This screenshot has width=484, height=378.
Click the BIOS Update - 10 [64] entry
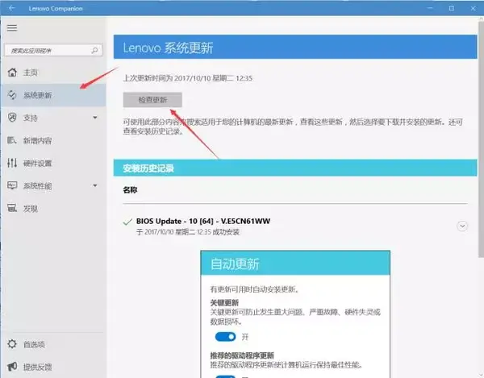click(203, 221)
